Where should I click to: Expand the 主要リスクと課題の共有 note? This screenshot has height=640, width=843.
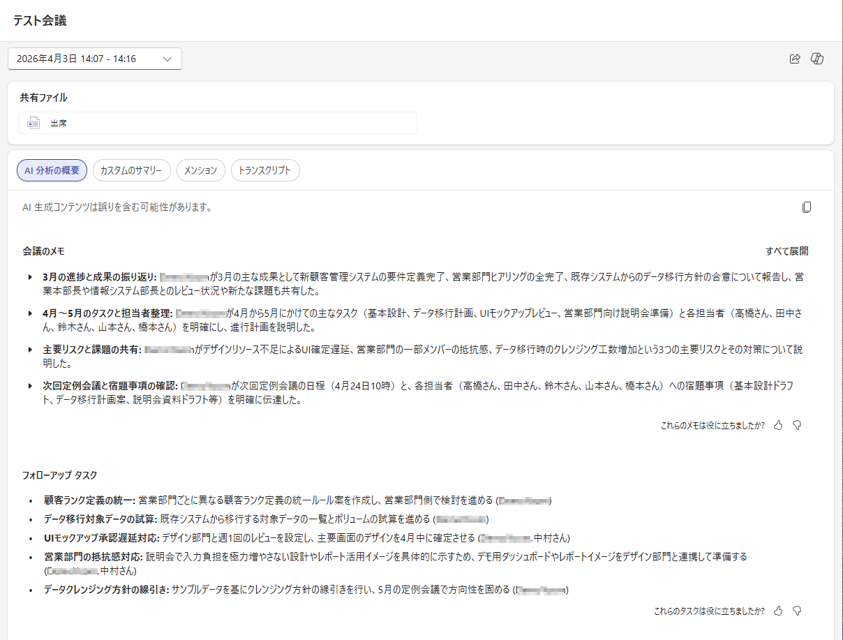(x=30, y=350)
